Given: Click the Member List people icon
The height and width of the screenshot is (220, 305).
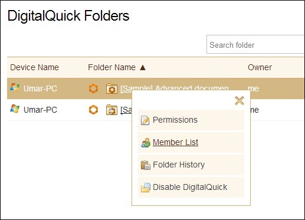Looking at the screenshot, I should 146,143.
